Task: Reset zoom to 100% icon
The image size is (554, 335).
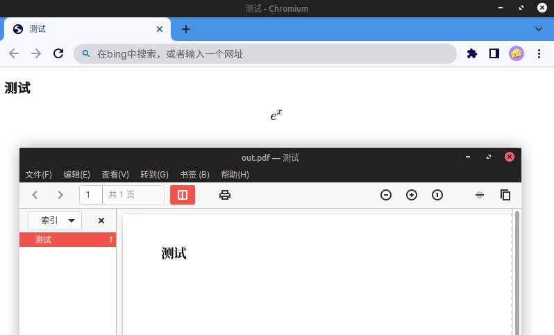Action: tap(437, 195)
